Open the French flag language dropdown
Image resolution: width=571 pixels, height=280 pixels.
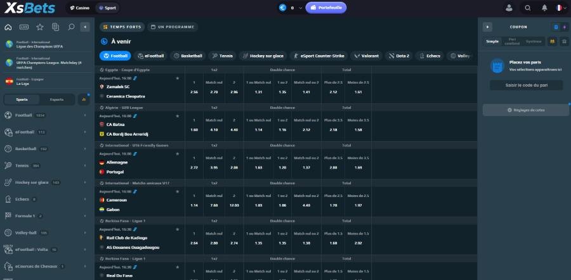(561, 8)
